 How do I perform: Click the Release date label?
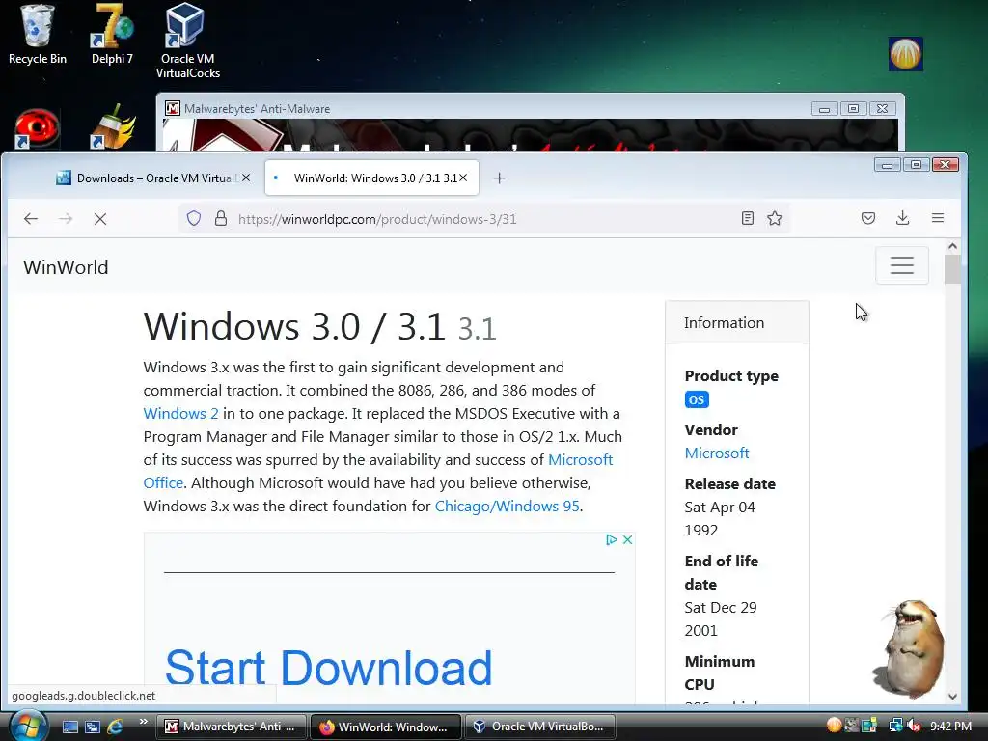729,484
